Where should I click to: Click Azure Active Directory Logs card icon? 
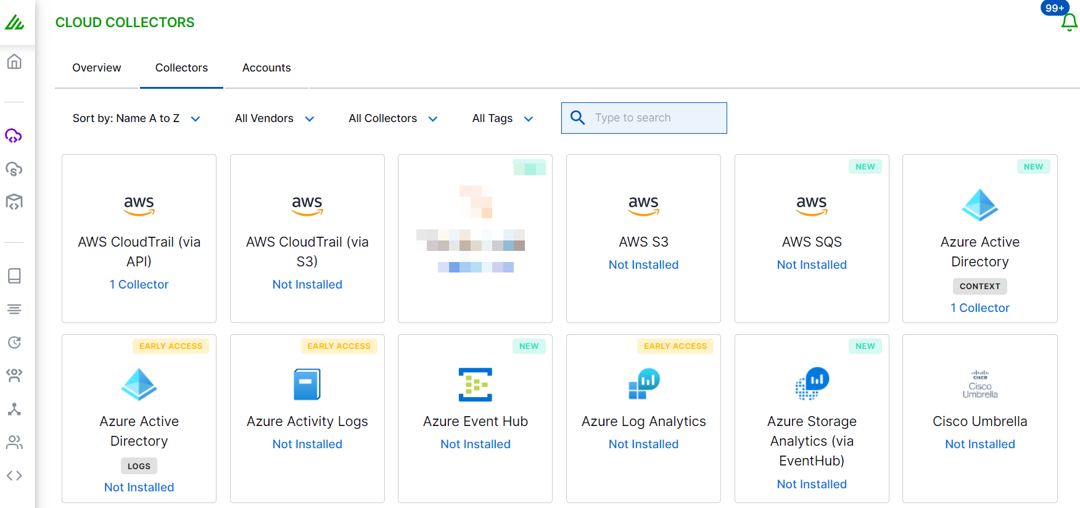[139, 385]
